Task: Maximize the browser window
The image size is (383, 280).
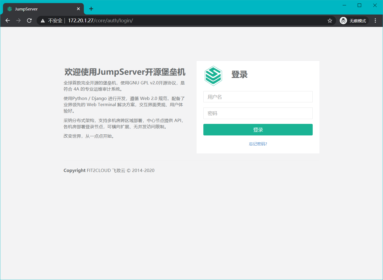Action: pos(359,5)
